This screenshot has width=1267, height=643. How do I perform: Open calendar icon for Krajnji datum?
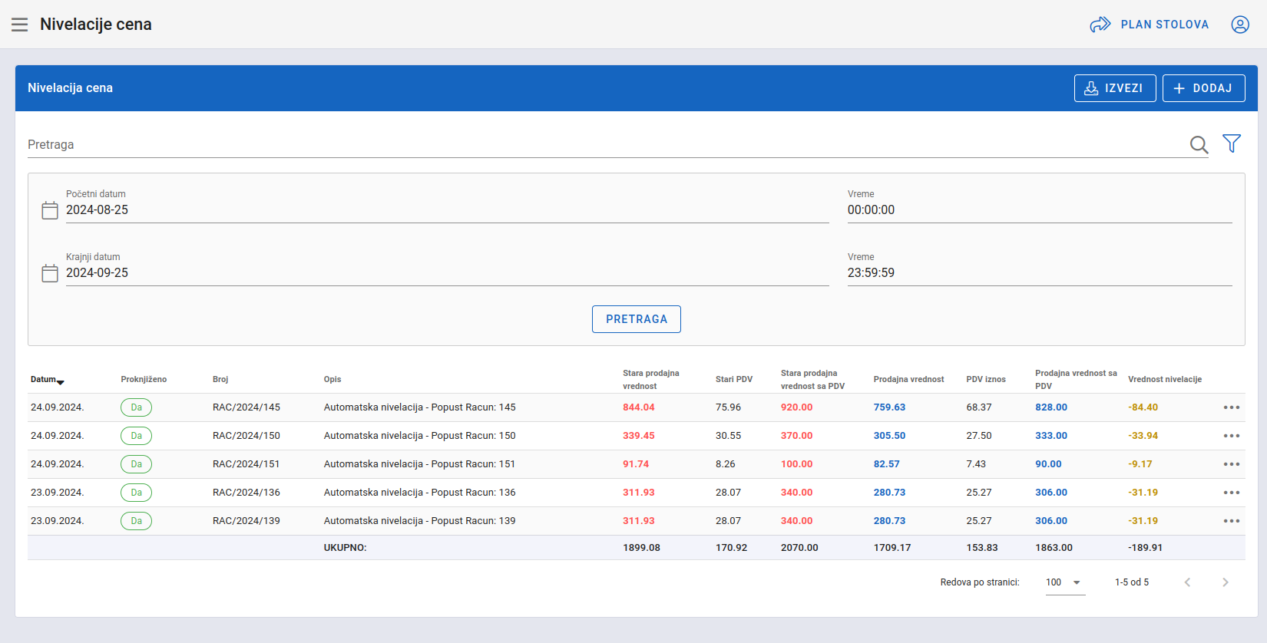click(x=50, y=273)
